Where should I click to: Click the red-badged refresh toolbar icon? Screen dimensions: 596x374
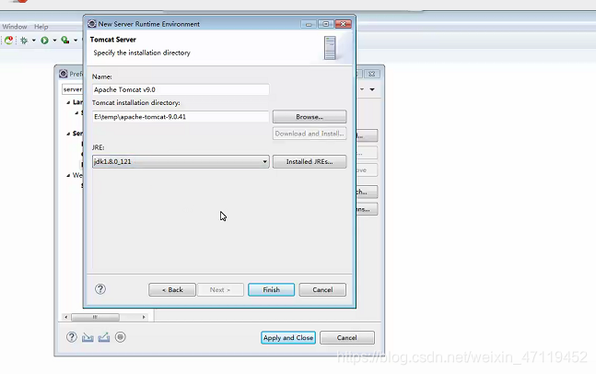click(8, 40)
